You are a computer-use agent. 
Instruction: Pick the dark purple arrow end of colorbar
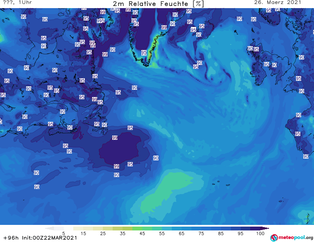click(x=265, y=228)
